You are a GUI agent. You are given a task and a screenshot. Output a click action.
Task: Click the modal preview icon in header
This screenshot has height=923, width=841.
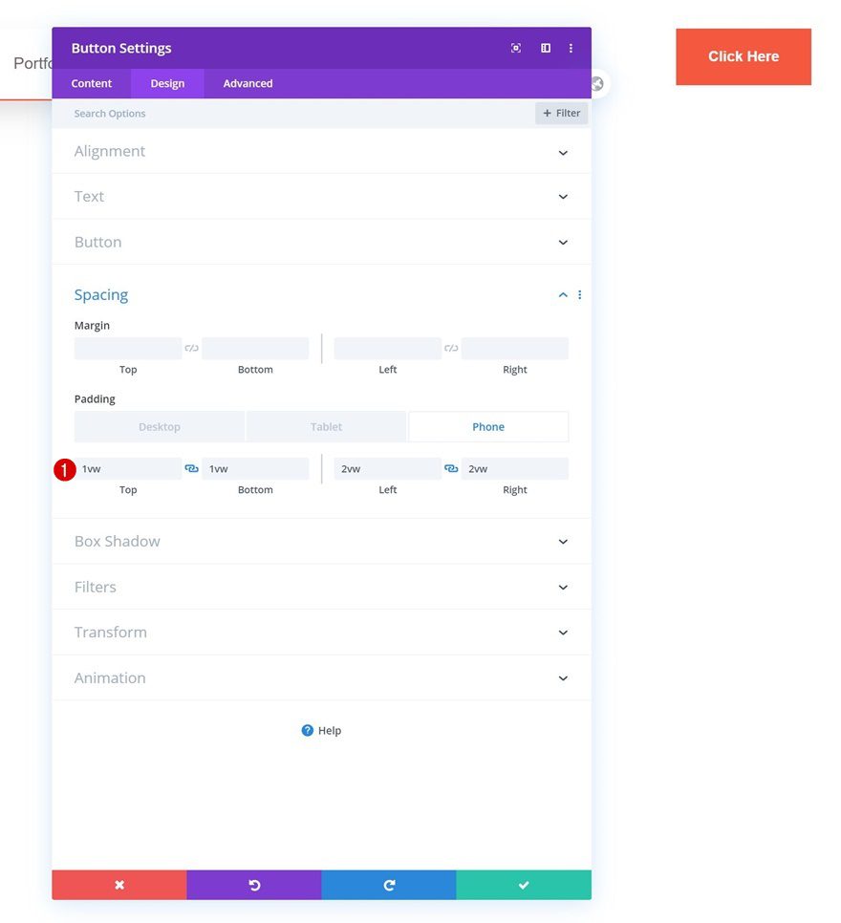point(515,48)
